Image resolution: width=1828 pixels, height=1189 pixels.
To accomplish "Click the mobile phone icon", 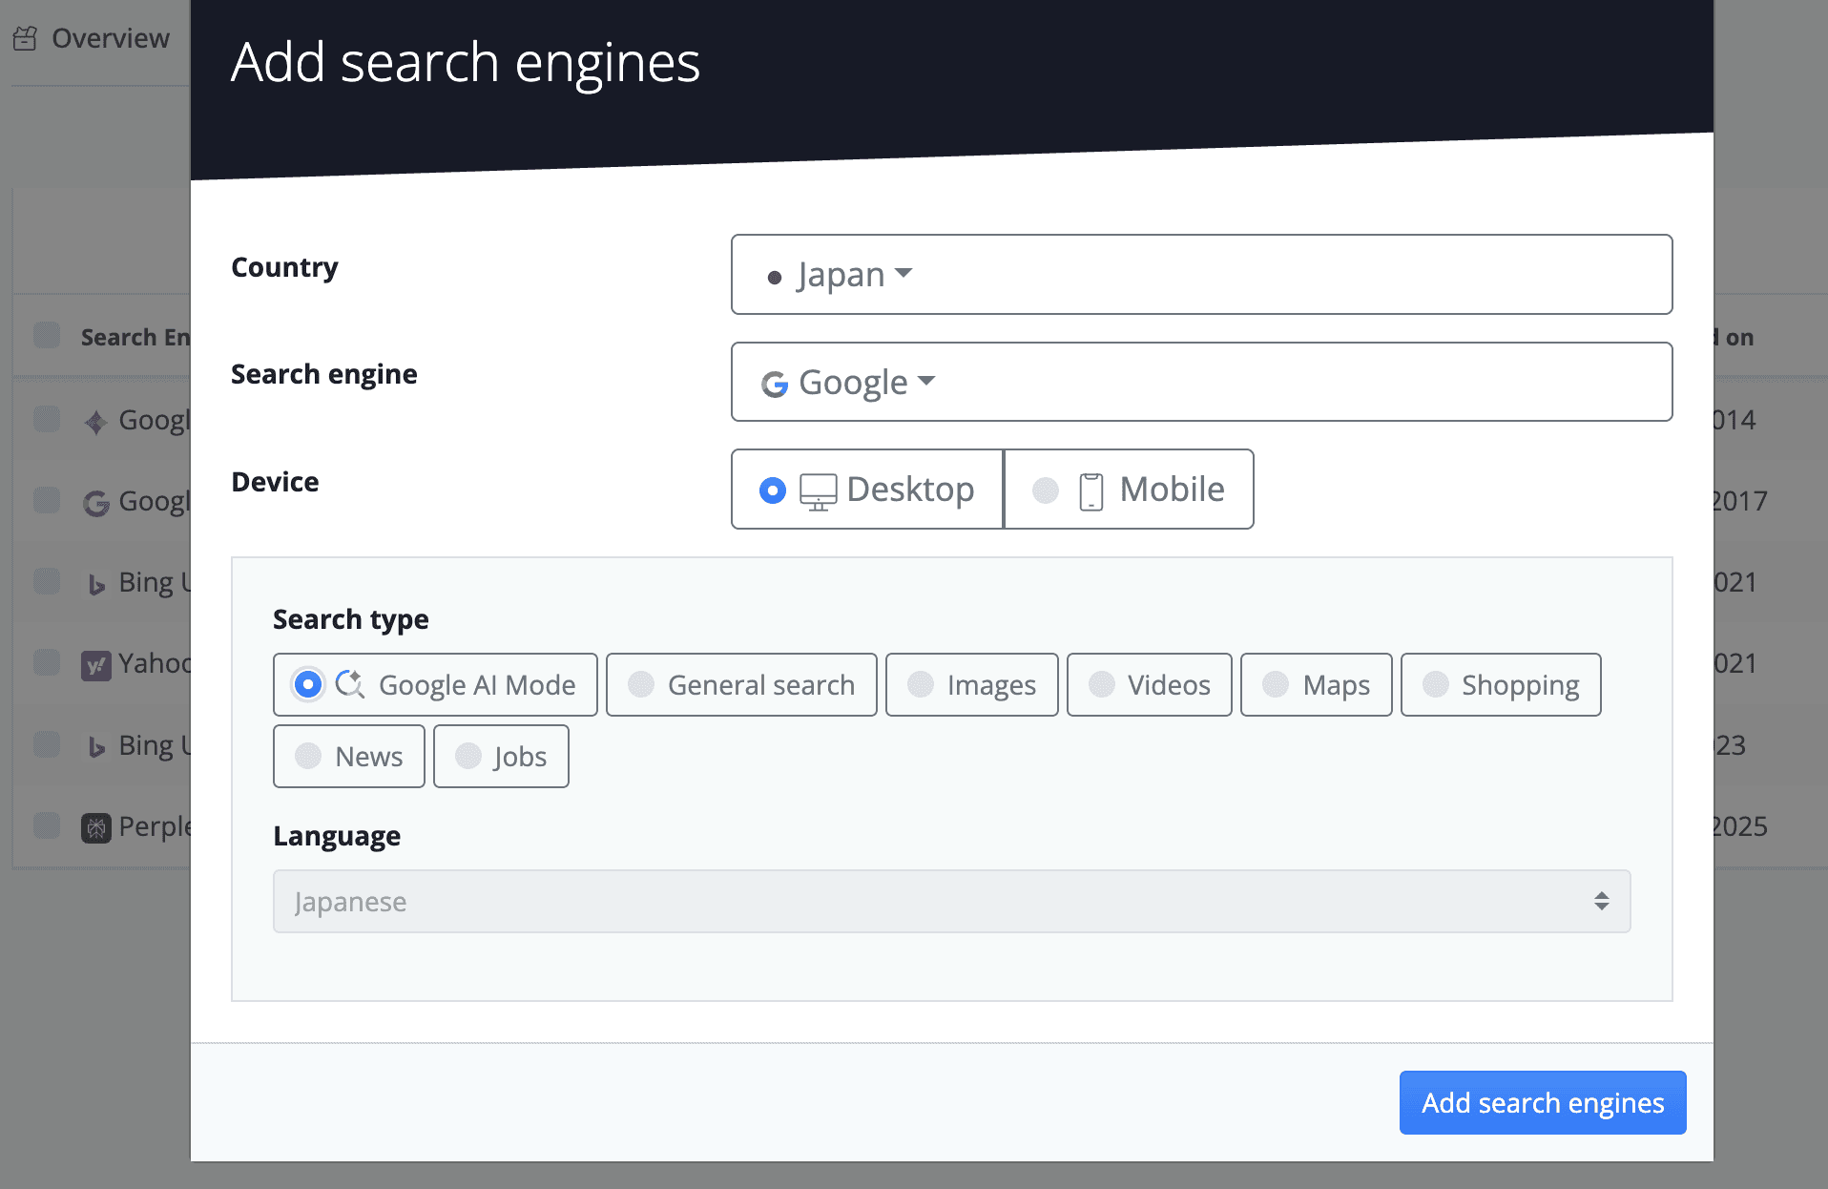I will [1091, 491].
